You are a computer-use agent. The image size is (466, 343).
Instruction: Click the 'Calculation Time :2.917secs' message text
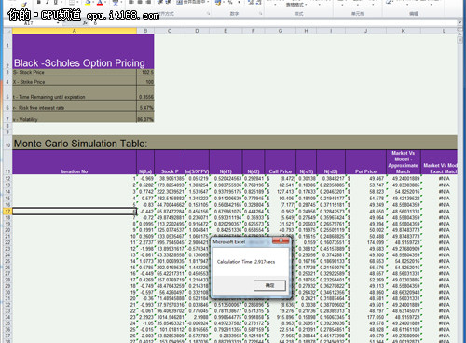(246, 262)
